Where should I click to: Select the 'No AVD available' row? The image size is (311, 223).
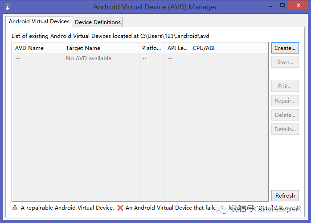click(139, 58)
